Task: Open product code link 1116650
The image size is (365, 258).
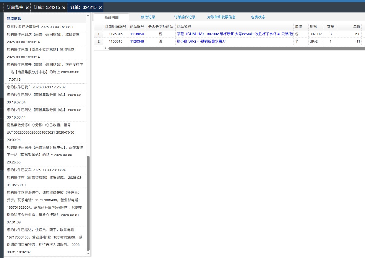Action: click(x=137, y=34)
